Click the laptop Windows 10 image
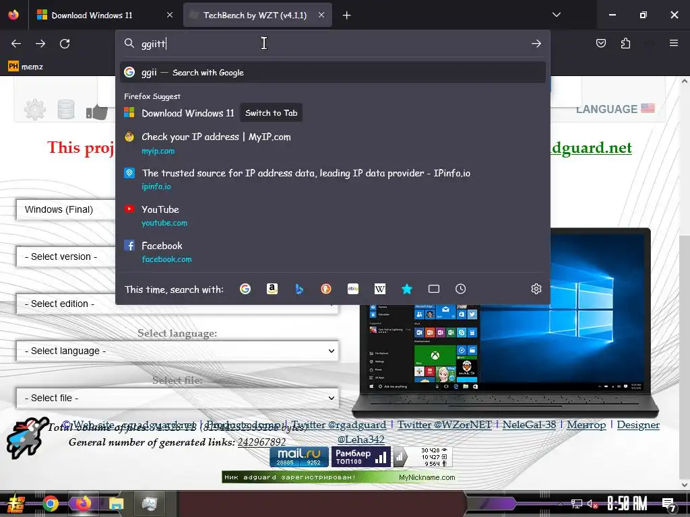690x517 pixels. pyautogui.click(x=505, y=323)
